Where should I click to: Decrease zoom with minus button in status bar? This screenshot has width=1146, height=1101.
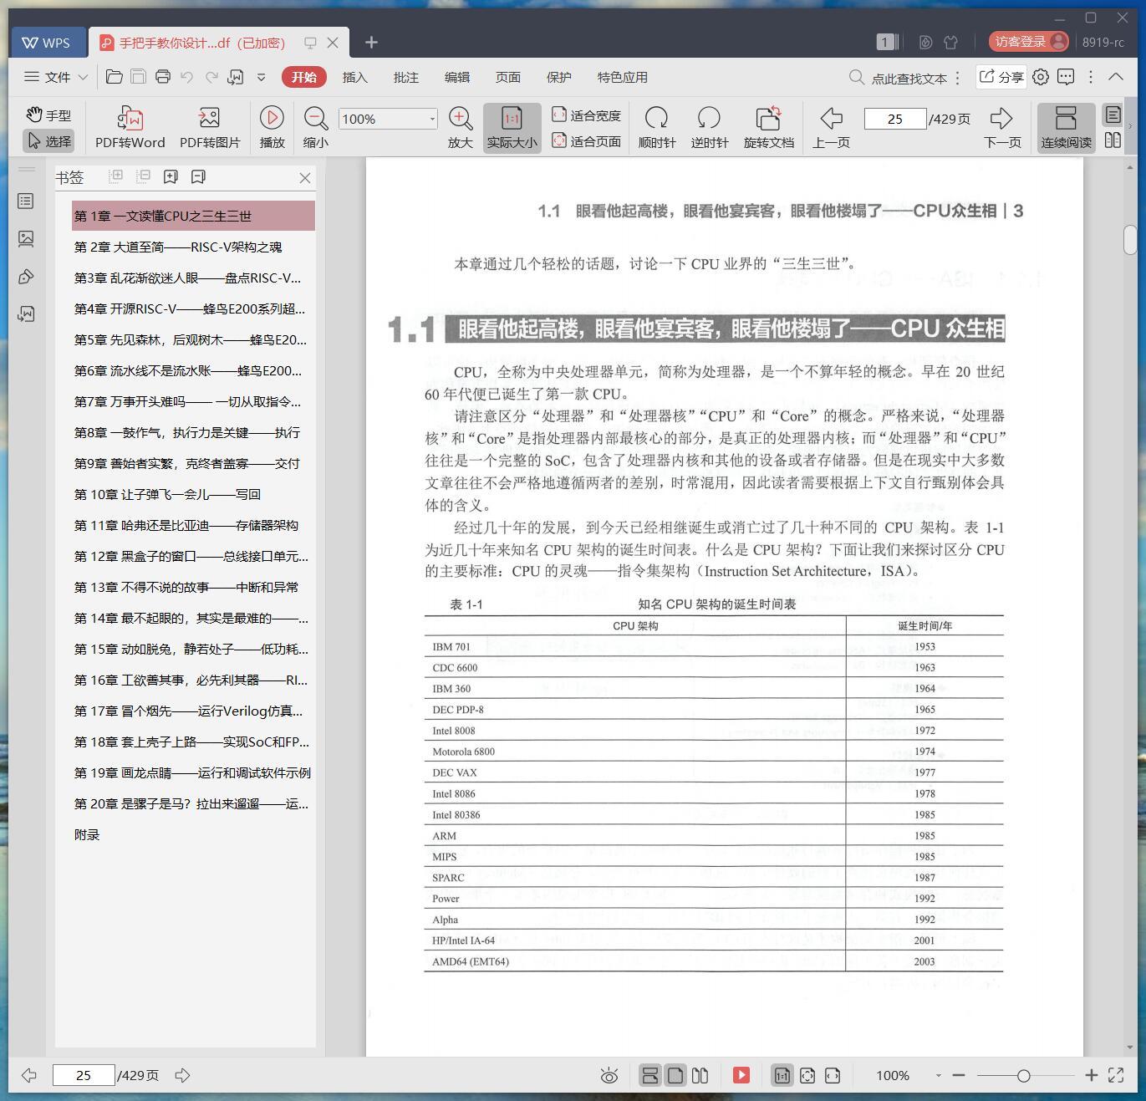(959, 1075)
